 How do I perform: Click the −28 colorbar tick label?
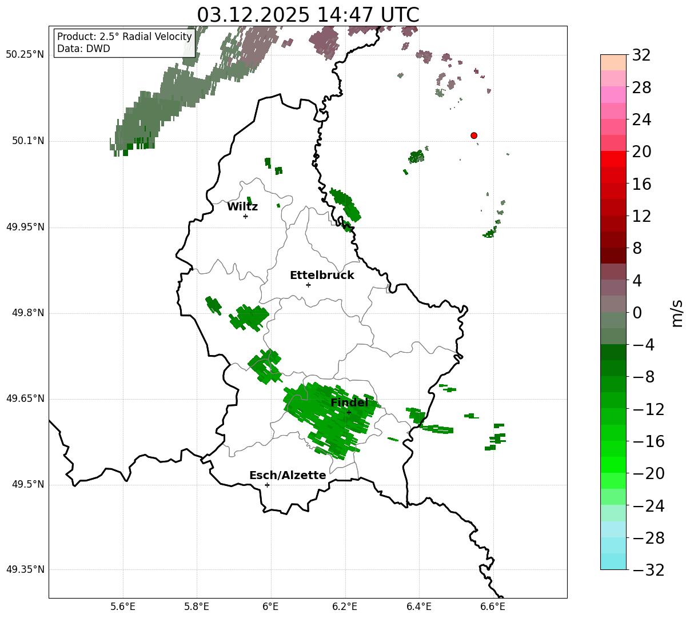[648, 538]
